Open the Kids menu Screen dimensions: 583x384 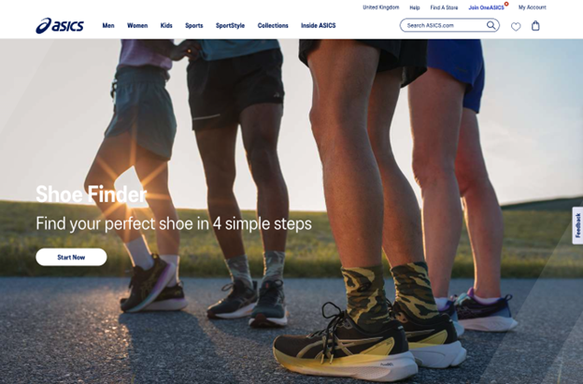166,25
